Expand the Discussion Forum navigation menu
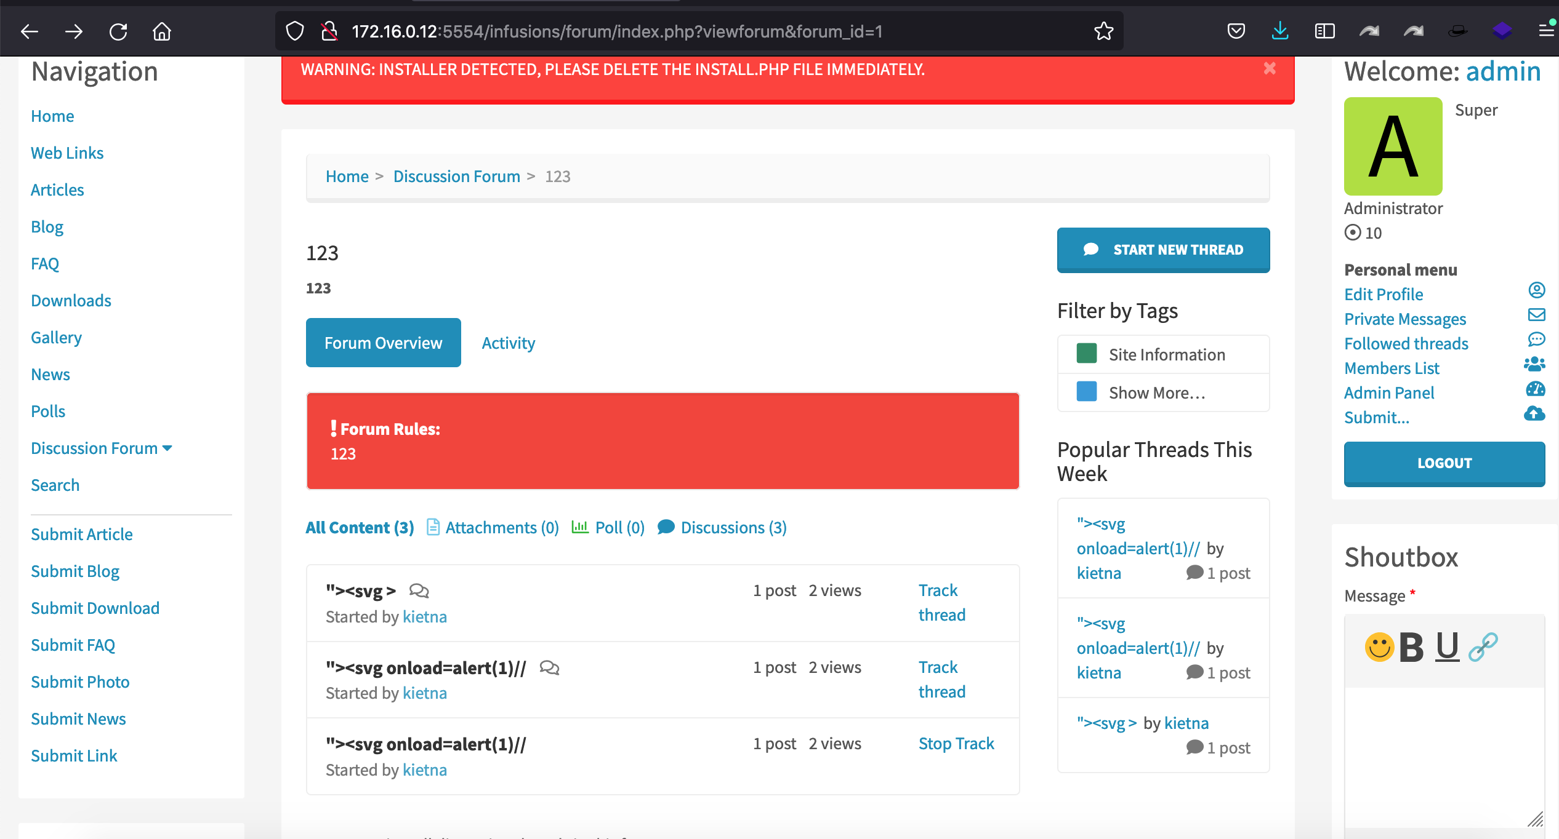This screenshot has width=1559, height=839. point(167,448)
